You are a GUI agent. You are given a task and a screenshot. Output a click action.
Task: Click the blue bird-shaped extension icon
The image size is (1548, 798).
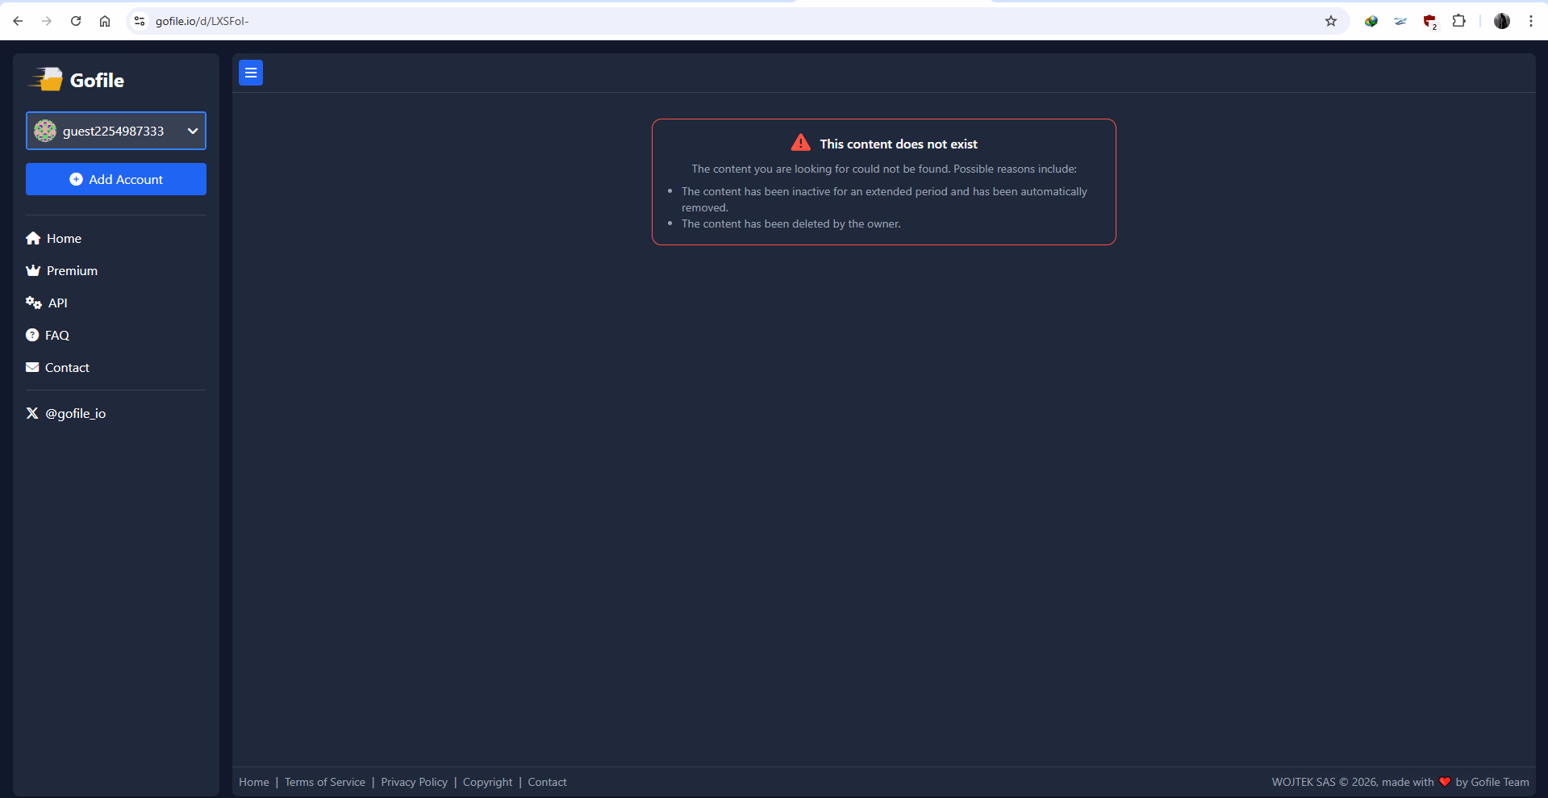tap(1400, 21)
